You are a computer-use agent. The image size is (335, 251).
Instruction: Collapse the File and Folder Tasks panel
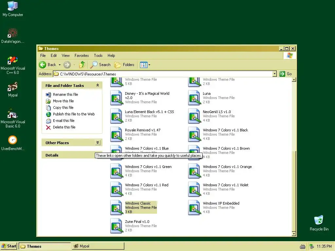coord(97,85)
